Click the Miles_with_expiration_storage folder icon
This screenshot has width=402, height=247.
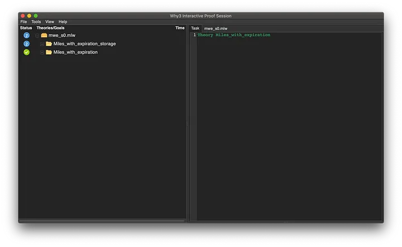point(49,43)
